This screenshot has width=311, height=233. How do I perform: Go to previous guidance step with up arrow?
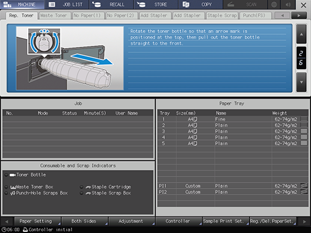(301, 34)
